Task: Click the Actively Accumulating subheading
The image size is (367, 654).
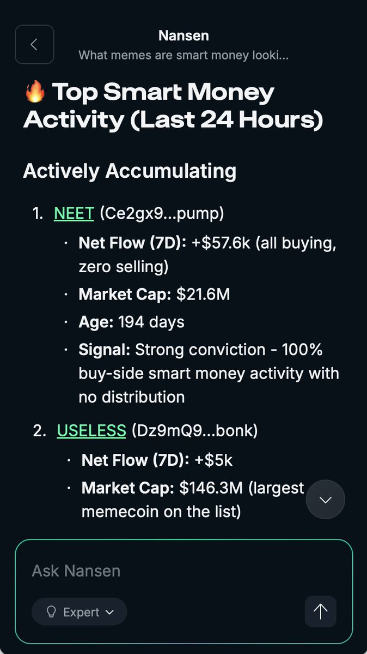Action: pyautogui.click(x=130, y=171)
